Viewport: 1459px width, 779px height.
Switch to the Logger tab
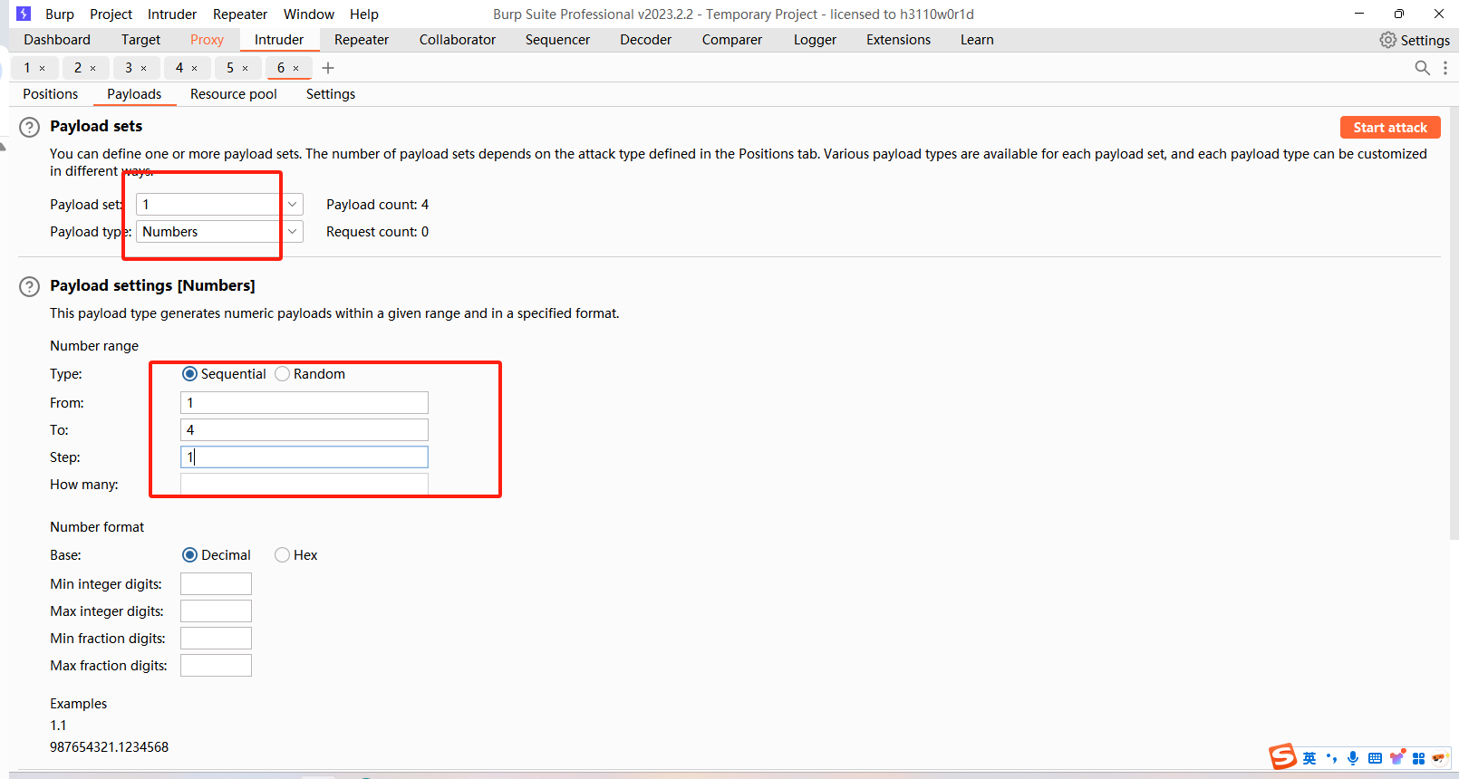pyautogui.click(x=815, y=40)
